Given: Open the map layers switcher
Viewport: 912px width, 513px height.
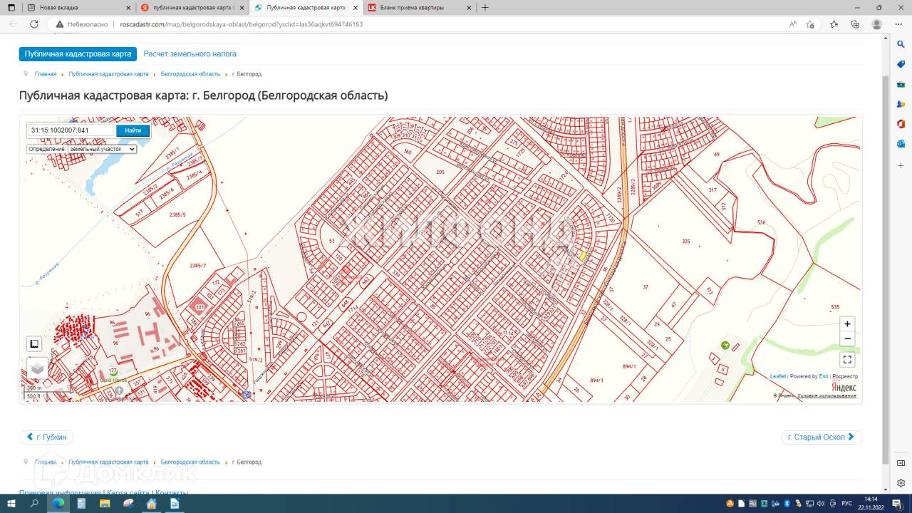Looking at the screenshot, I should pyautogui.click(x=38, y=368).
